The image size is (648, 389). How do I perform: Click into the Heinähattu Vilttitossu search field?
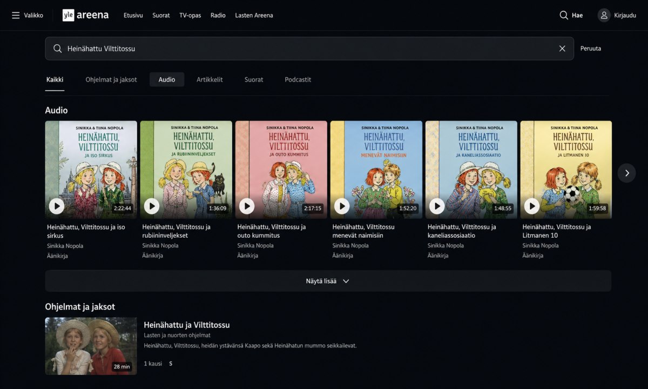309,49
